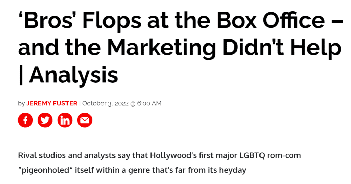Click the 'by' byline label
The width and height of the screenshot is (351, 184).
coord(21,104)
